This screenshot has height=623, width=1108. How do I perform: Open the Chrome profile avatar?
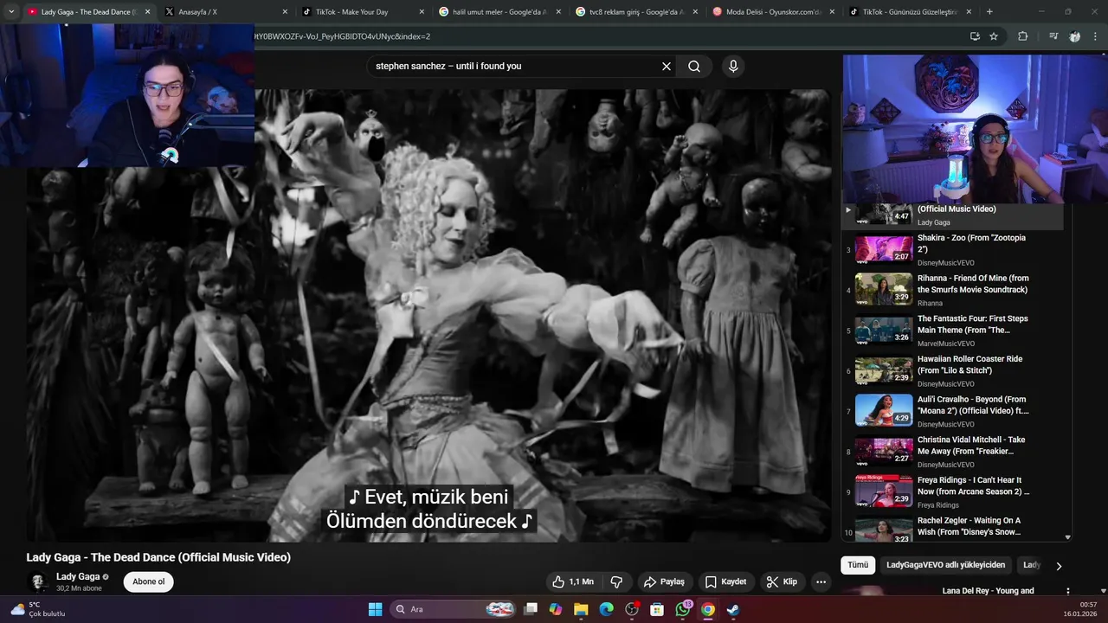pos(1074,36)
